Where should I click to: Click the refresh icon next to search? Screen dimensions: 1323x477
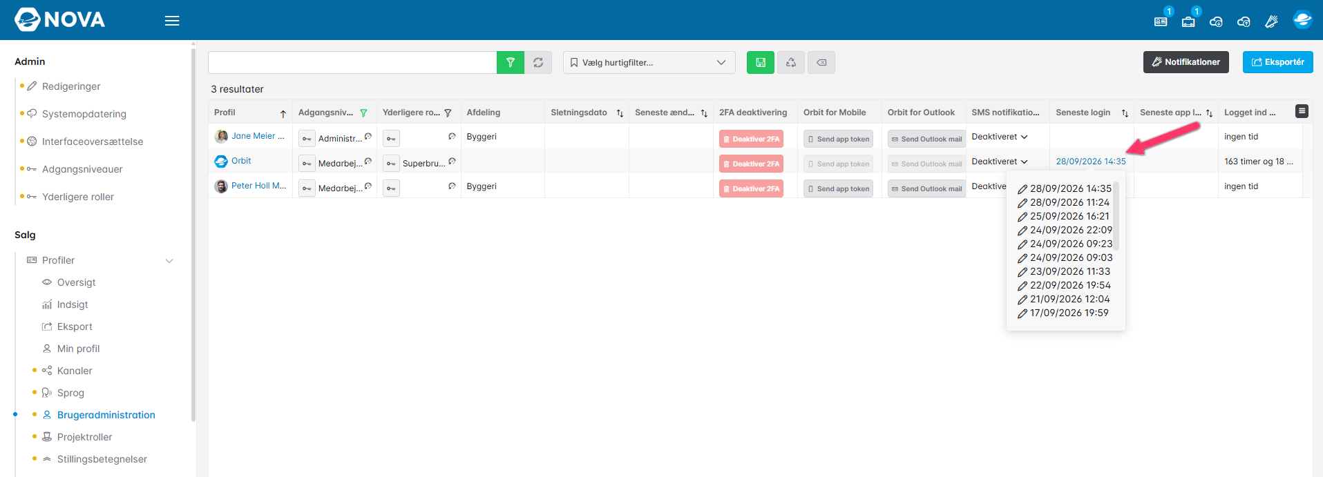538,62
